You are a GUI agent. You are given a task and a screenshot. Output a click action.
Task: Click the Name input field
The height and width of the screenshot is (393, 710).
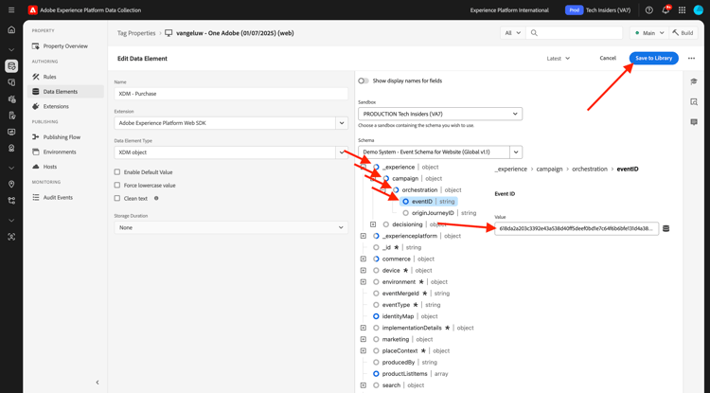(231, 94)
